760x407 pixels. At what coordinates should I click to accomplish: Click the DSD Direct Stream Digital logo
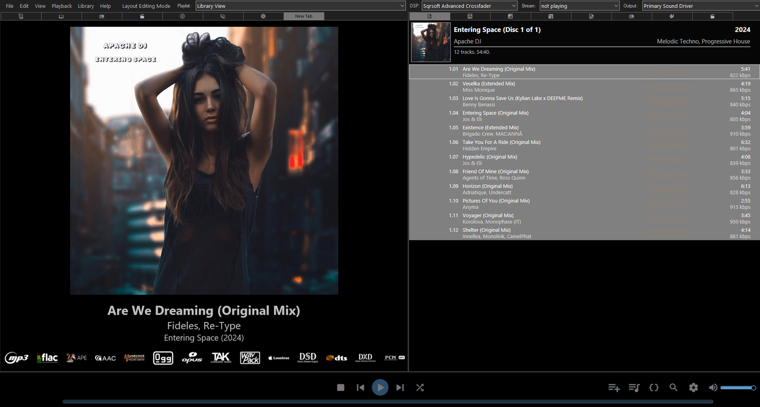308,358
